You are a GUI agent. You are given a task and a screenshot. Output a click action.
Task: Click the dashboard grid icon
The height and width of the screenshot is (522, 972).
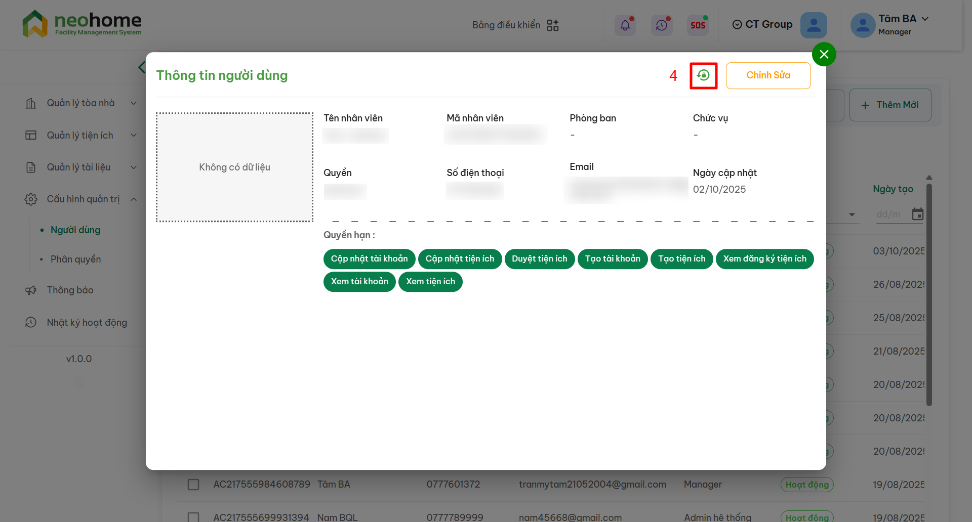553,25
